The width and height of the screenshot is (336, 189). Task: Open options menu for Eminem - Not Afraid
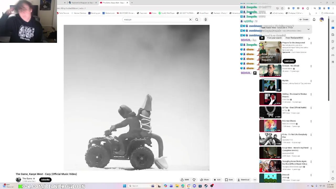pos(311,66)
